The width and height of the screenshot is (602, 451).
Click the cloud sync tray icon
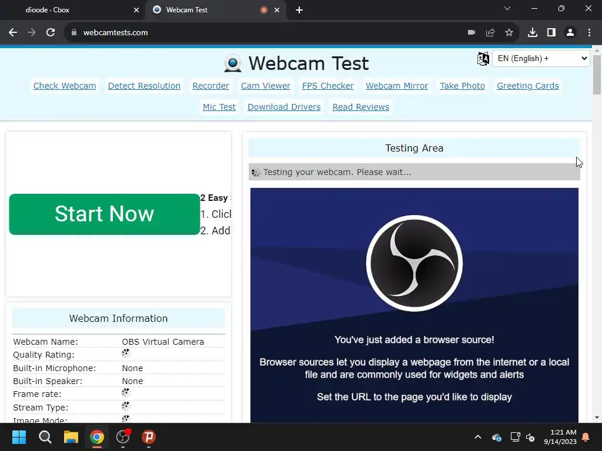496,437
